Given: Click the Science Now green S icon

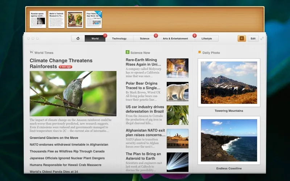Looking at the screenshot, I should (x=128, y=52).
